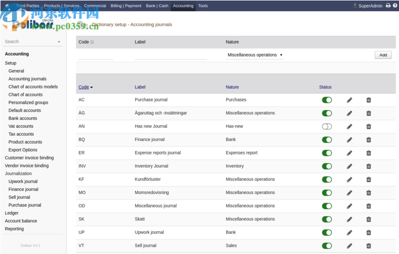This screenshot has width=399, height=254.
Task: Edit the Expense reports journal entry
Action: (x=349, y=153)
